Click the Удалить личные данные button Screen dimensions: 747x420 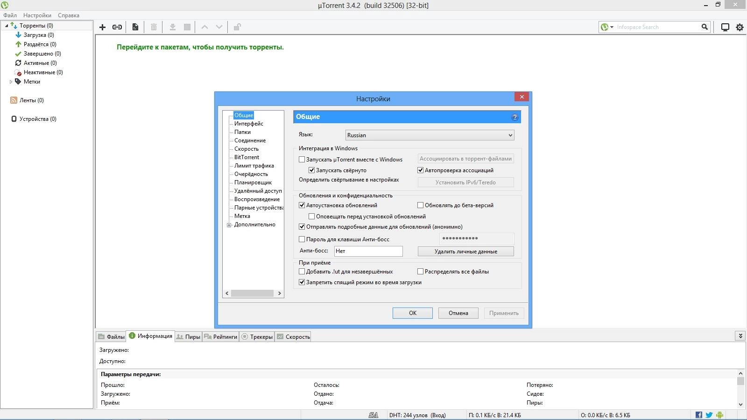pos(465,251)
